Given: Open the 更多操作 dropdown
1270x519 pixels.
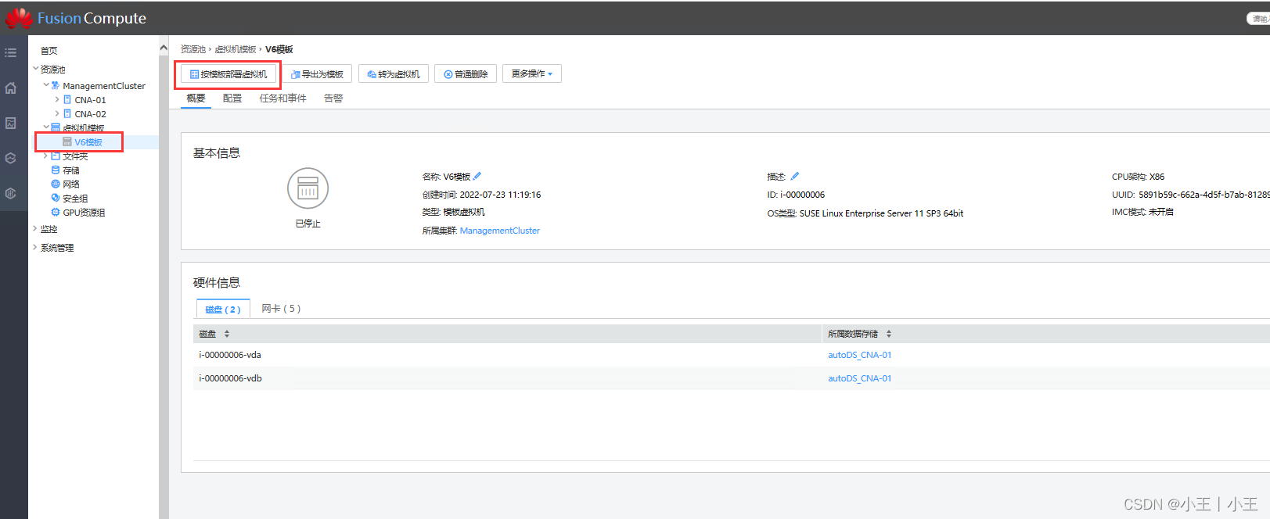Looking at the screenshot, I should pos(532,73).
